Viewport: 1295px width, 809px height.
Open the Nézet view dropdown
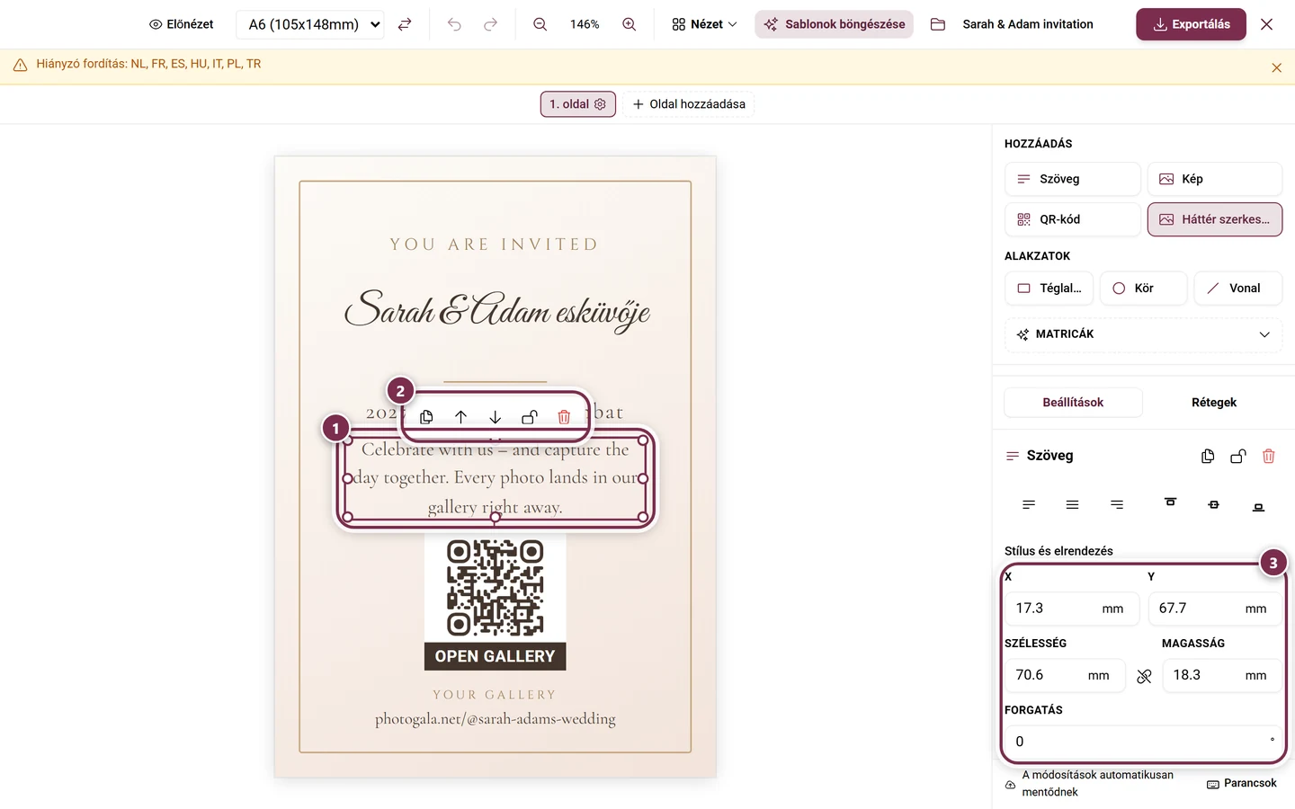[x=704, y=24]
